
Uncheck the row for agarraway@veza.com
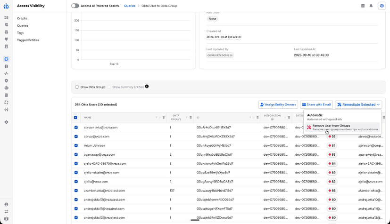[x=76, y=154]
